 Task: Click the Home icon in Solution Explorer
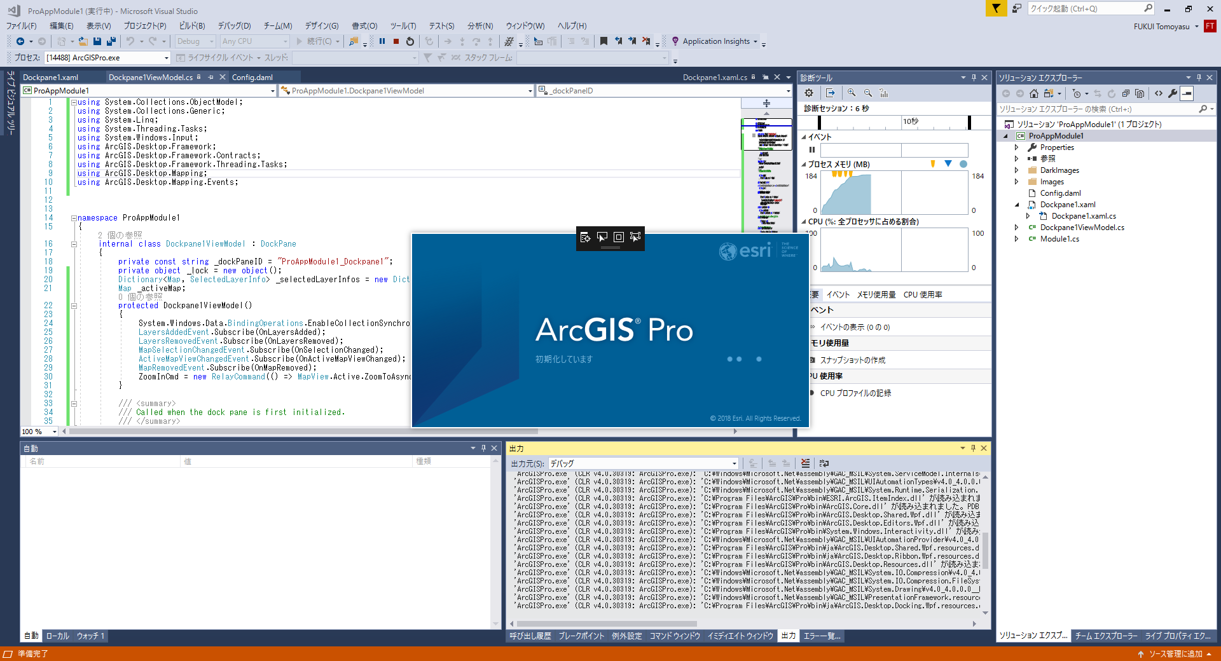[x=1034, y=93]
